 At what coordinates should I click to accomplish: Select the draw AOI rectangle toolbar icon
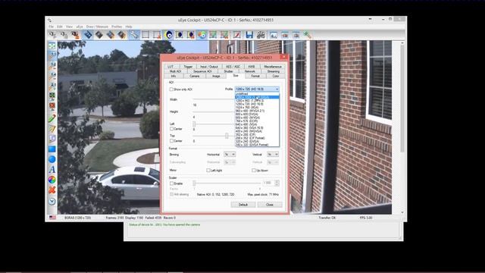[x=145, y=35]
